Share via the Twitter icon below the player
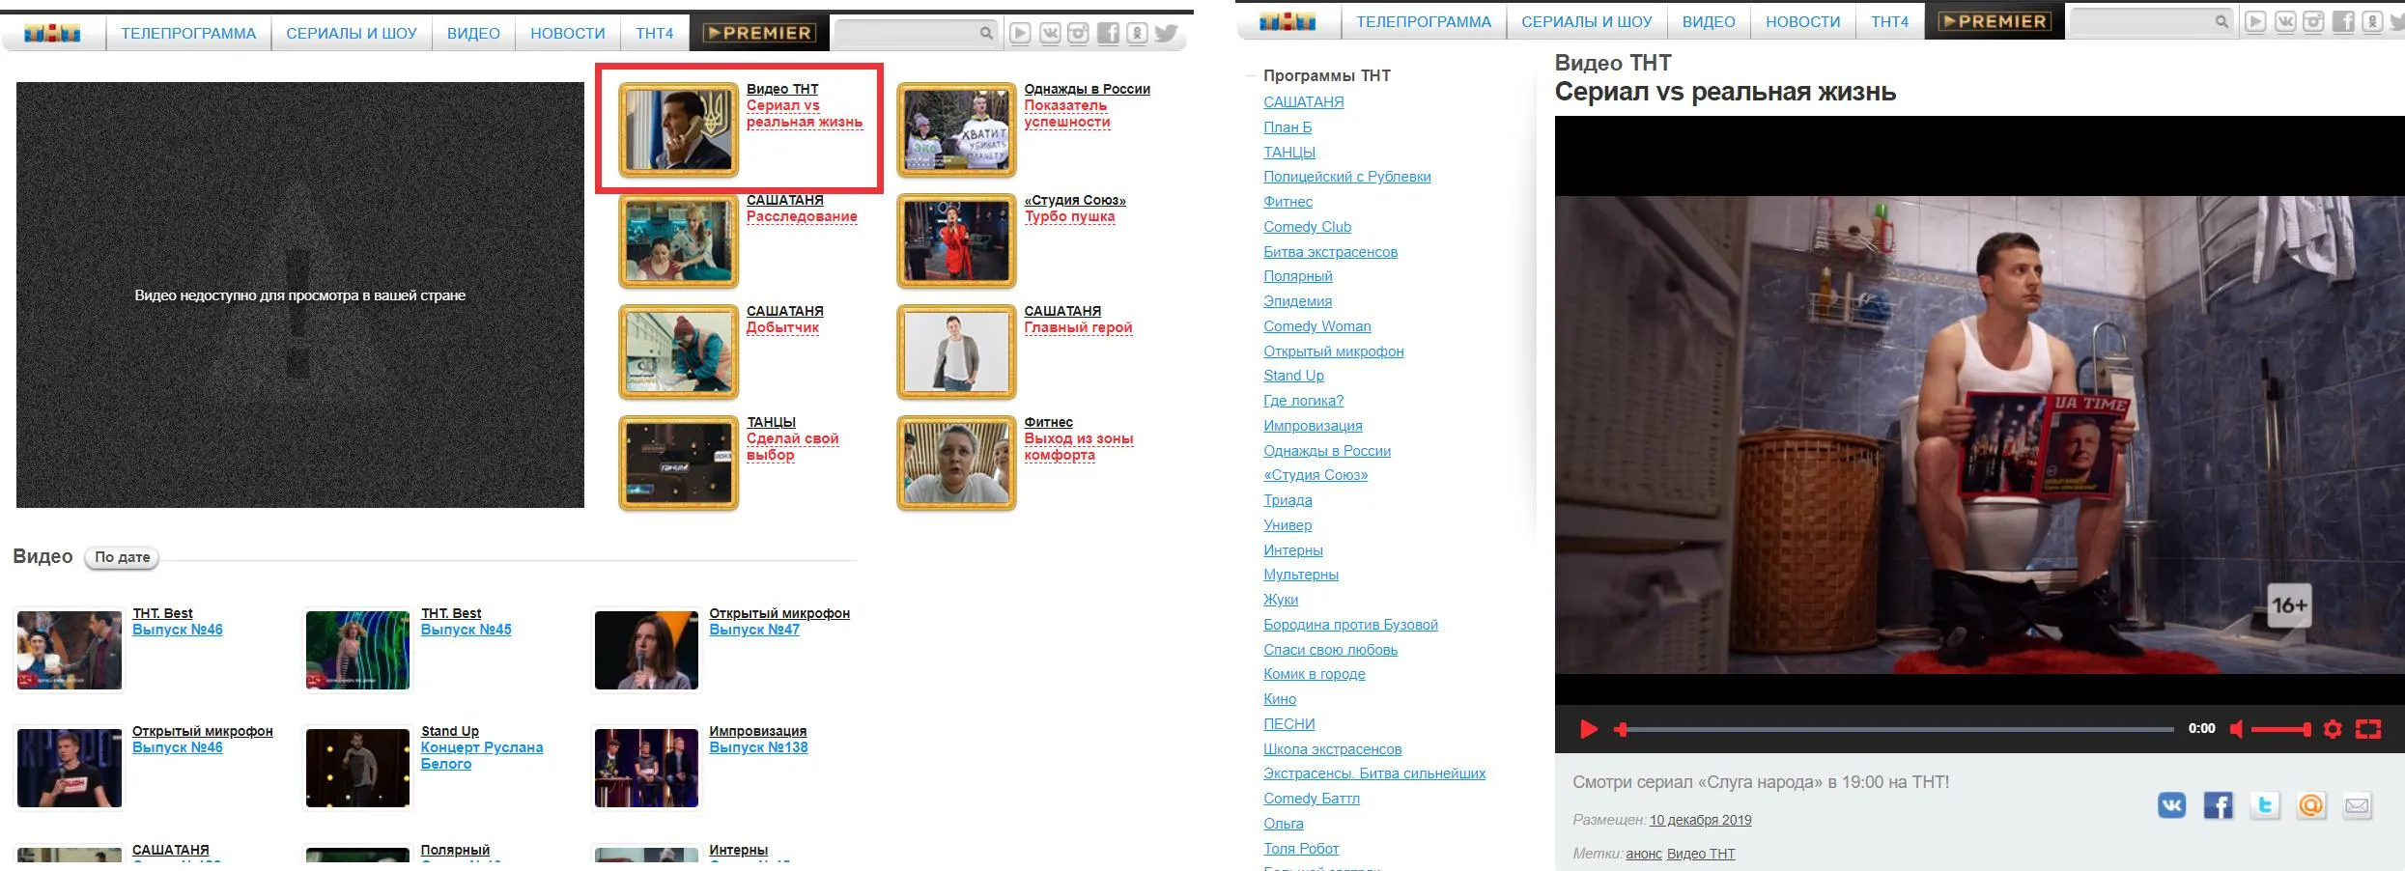 point(2265,804)
